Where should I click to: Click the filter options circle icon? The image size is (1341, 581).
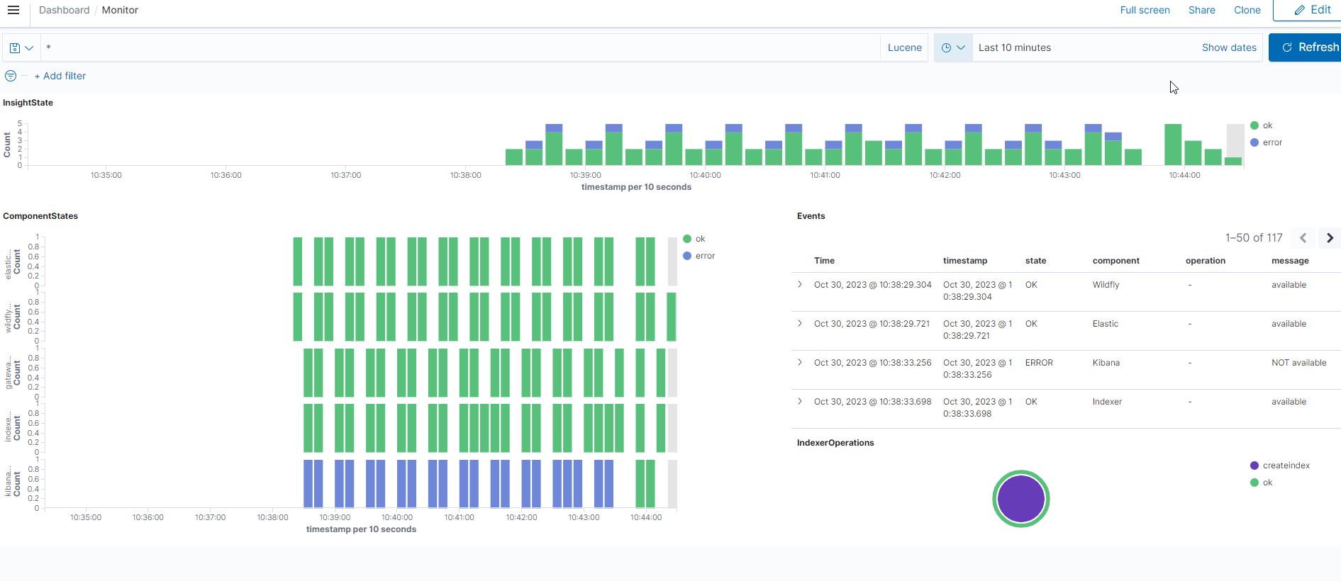(11, 76)
